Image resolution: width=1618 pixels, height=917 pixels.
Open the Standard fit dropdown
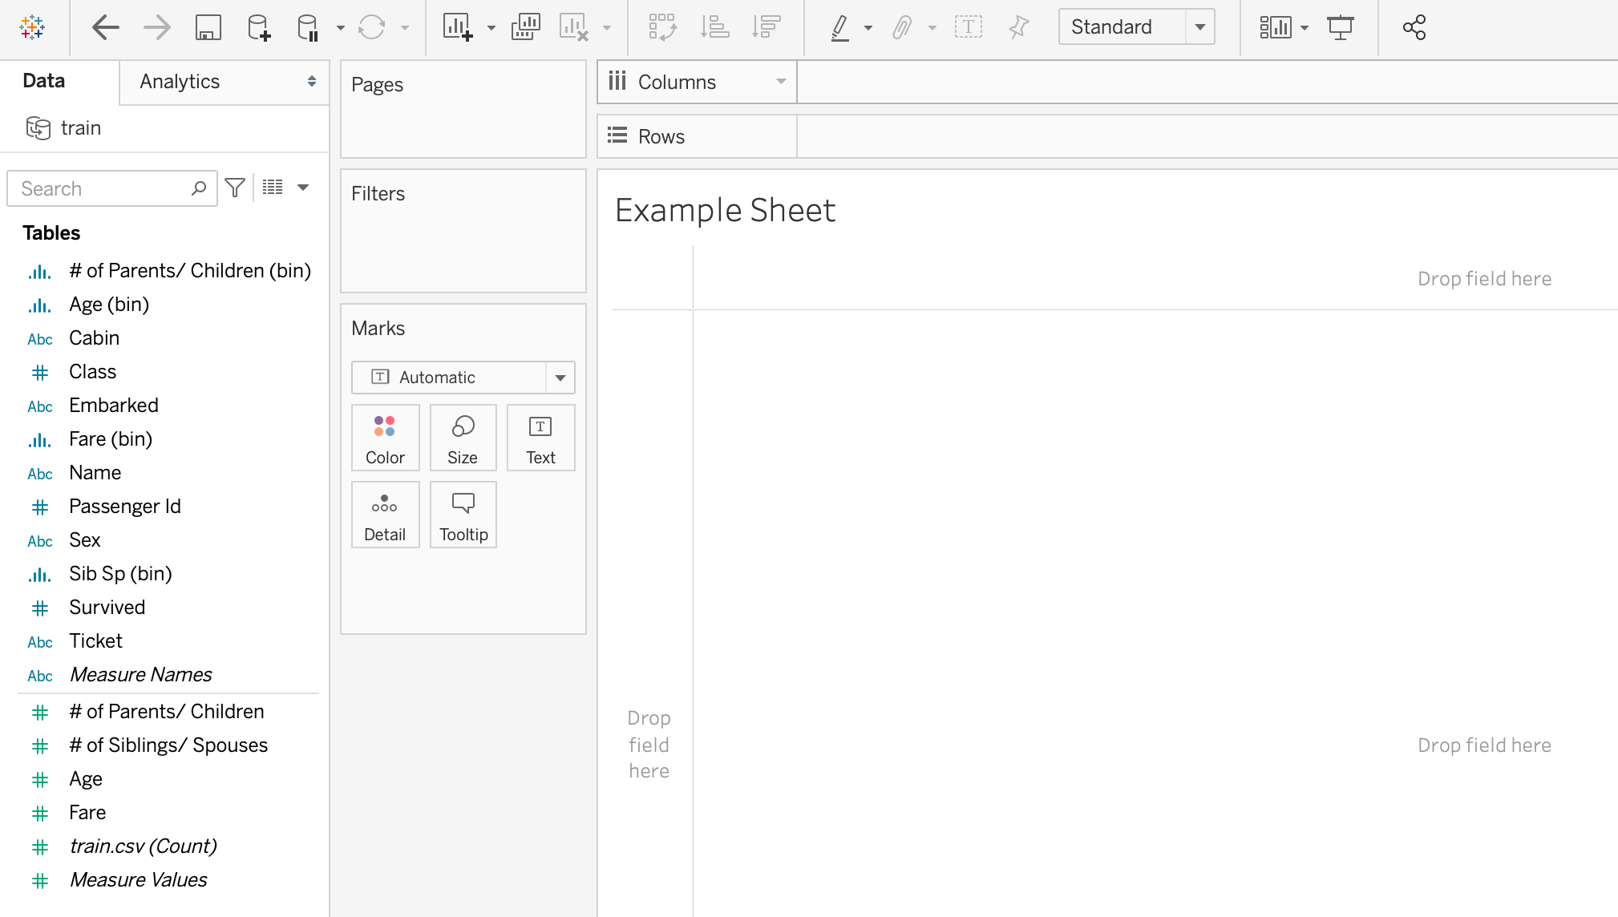1136,27
